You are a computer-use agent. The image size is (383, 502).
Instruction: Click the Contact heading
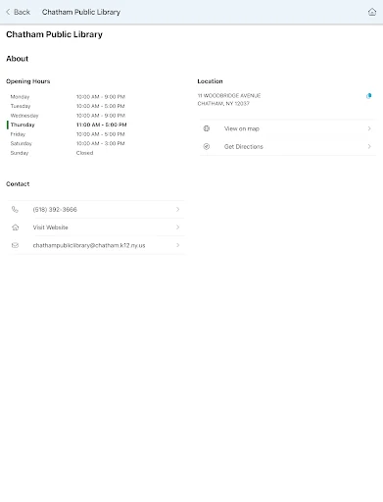(x=18, y=184)
